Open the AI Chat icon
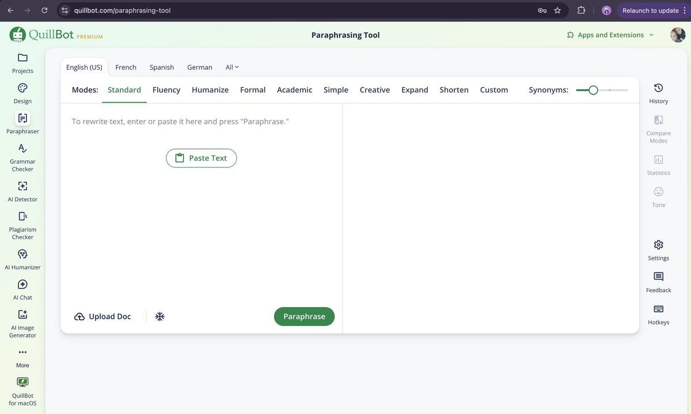 click(22, 285)
